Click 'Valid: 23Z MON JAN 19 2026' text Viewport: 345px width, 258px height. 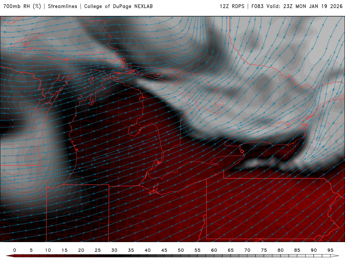pos(304,6)
